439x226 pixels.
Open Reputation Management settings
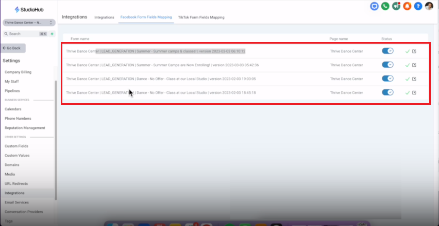[x=25, y=128]
